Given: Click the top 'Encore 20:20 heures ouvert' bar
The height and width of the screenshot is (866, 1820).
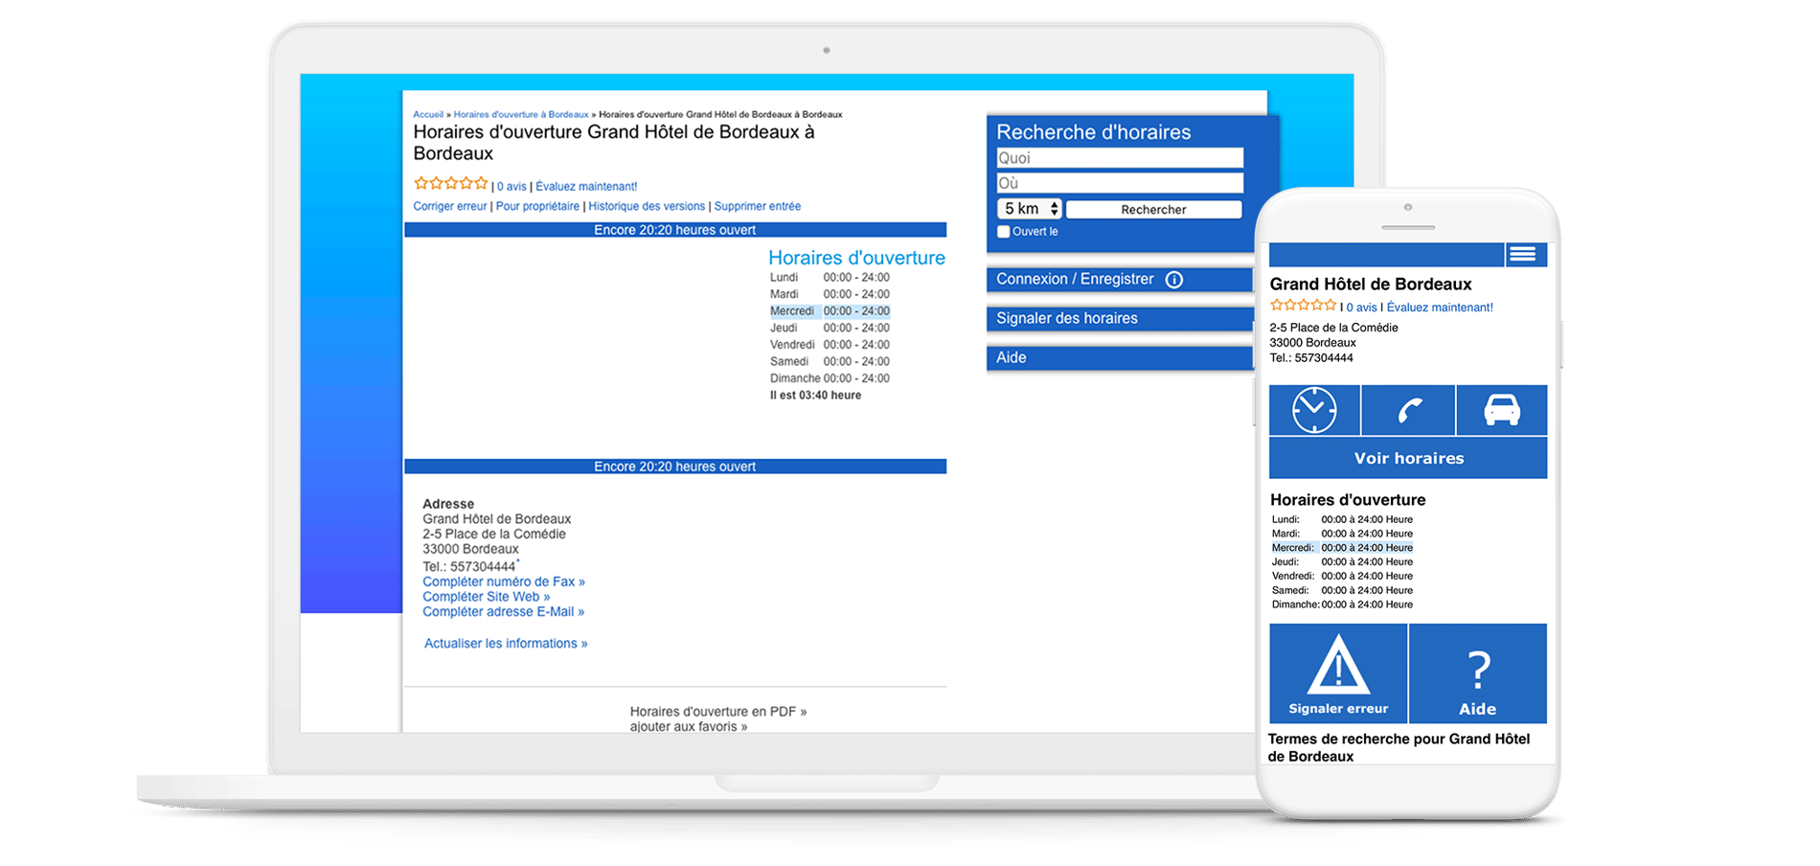Looking at the screenshot, I should 675,230.
